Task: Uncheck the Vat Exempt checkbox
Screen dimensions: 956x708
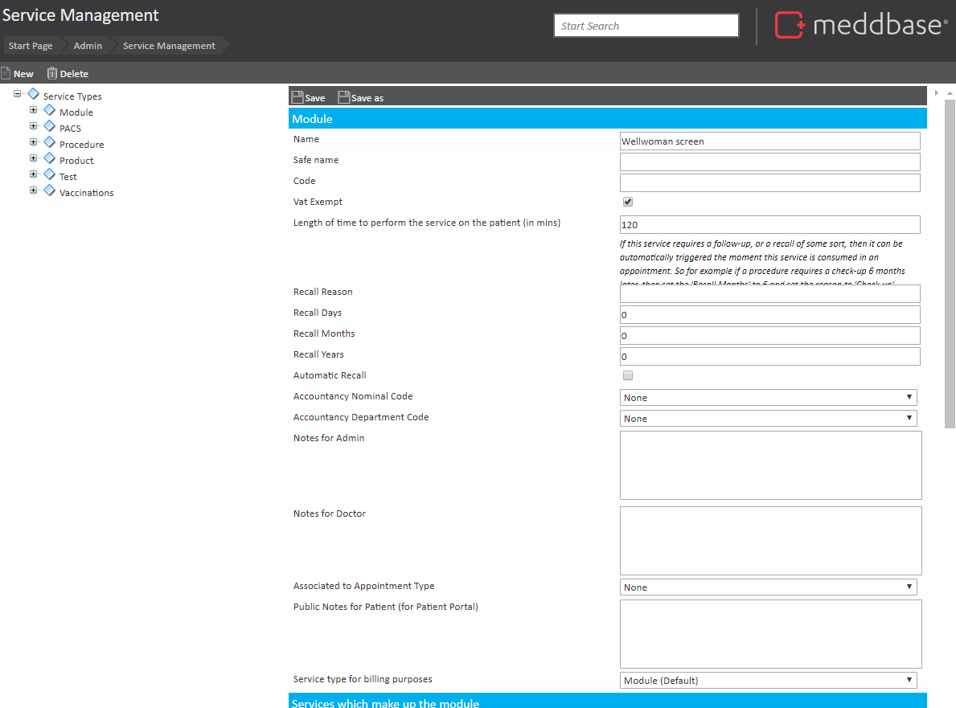Action: pos(628,202)
